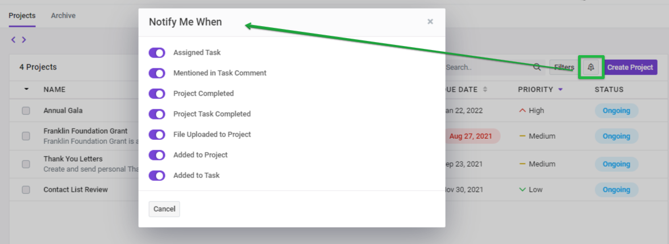
Task: Select the Contact List Review checkbox
Action: click(26, 190)
